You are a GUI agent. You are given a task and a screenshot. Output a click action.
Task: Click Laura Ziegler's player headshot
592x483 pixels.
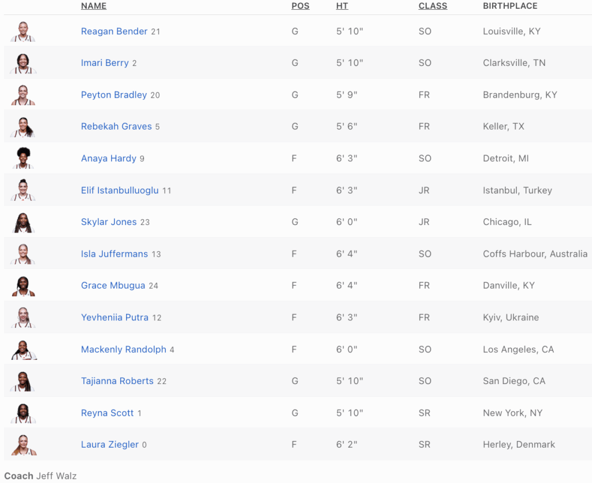pyautogui.click(x=23, y=445)
